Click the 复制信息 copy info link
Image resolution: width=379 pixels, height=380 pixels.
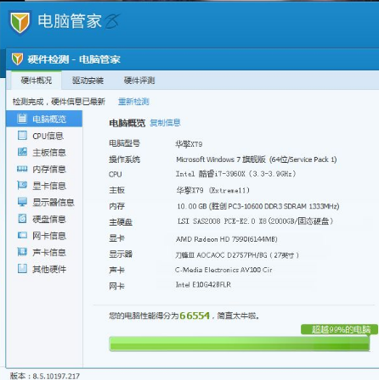pos(165,123)
